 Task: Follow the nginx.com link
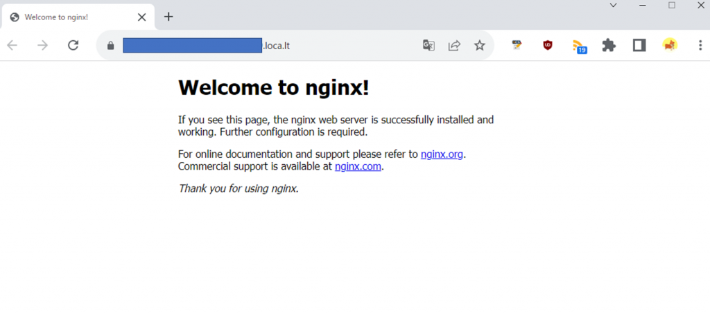[x=358, y=166]
